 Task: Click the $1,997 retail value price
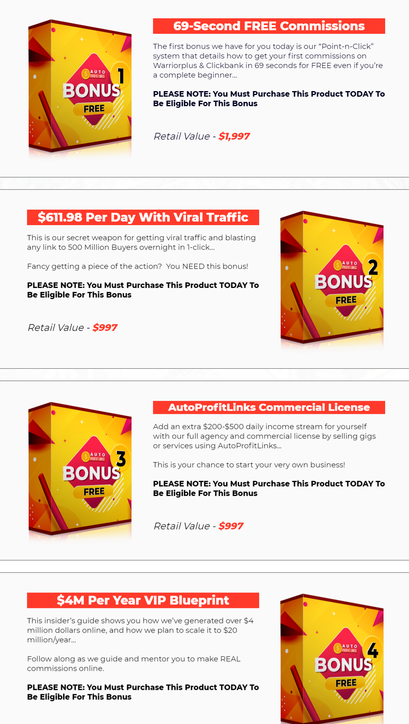click(x=234, y=136)
